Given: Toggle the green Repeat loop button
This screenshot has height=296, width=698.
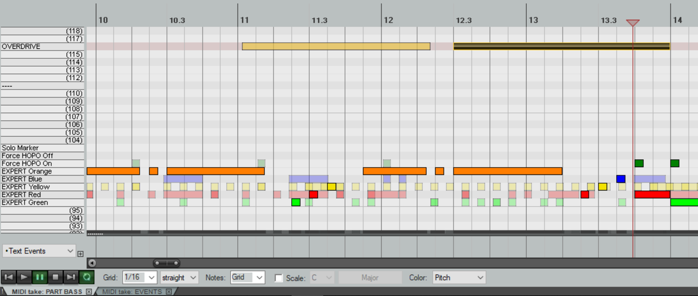Looking at the screenshot, I should tap(87, 277).
